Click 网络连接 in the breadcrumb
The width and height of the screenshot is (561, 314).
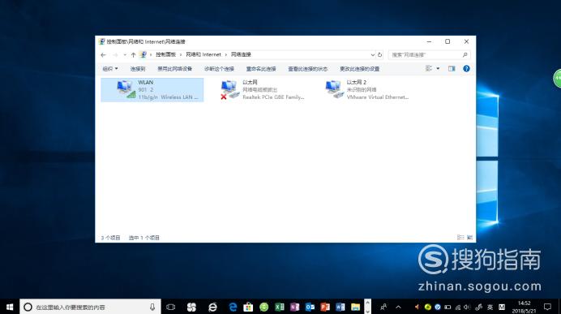[241, 54]
